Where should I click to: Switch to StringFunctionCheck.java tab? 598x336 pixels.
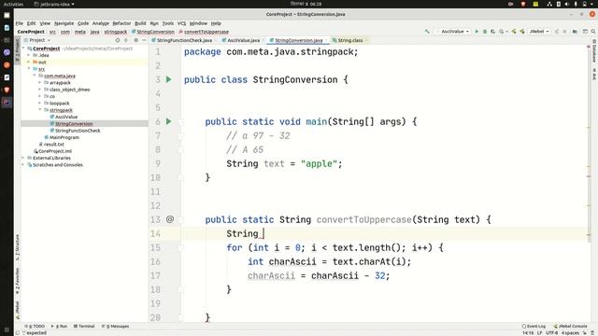click(x=184, y=40)
